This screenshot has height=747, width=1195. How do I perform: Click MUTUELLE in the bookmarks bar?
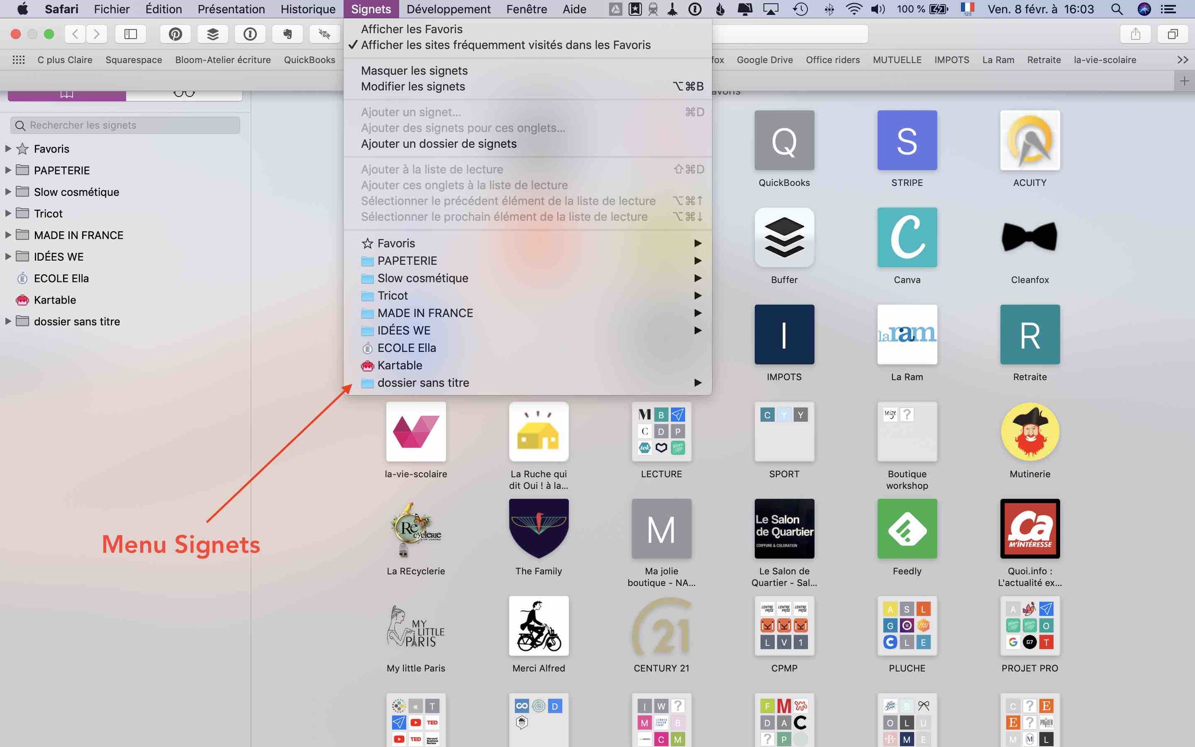click(x=897, y=60)
